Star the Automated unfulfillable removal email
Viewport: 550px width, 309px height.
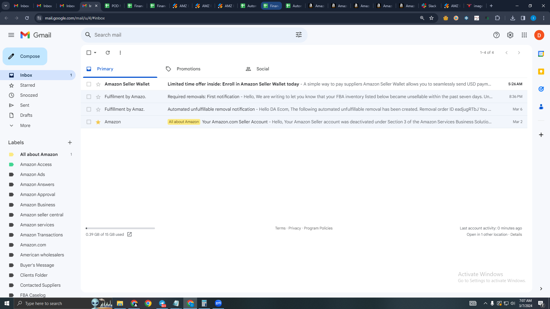tap(98, 109)
